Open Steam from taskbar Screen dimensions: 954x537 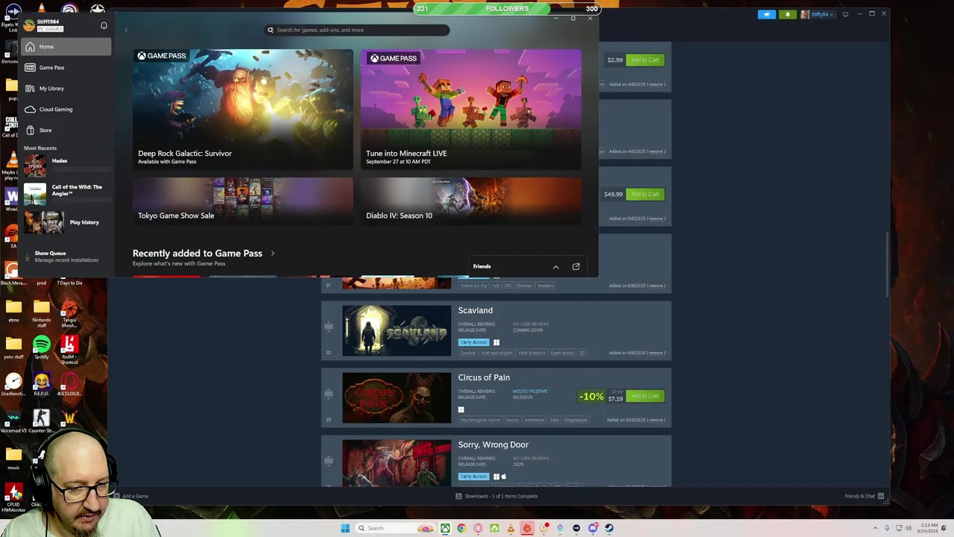click(x=609, y=528)
